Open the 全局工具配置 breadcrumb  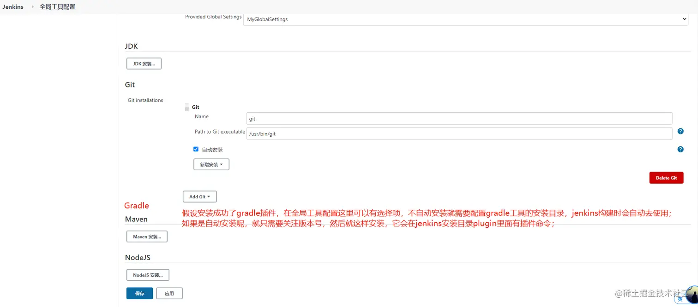pos(57,7)
